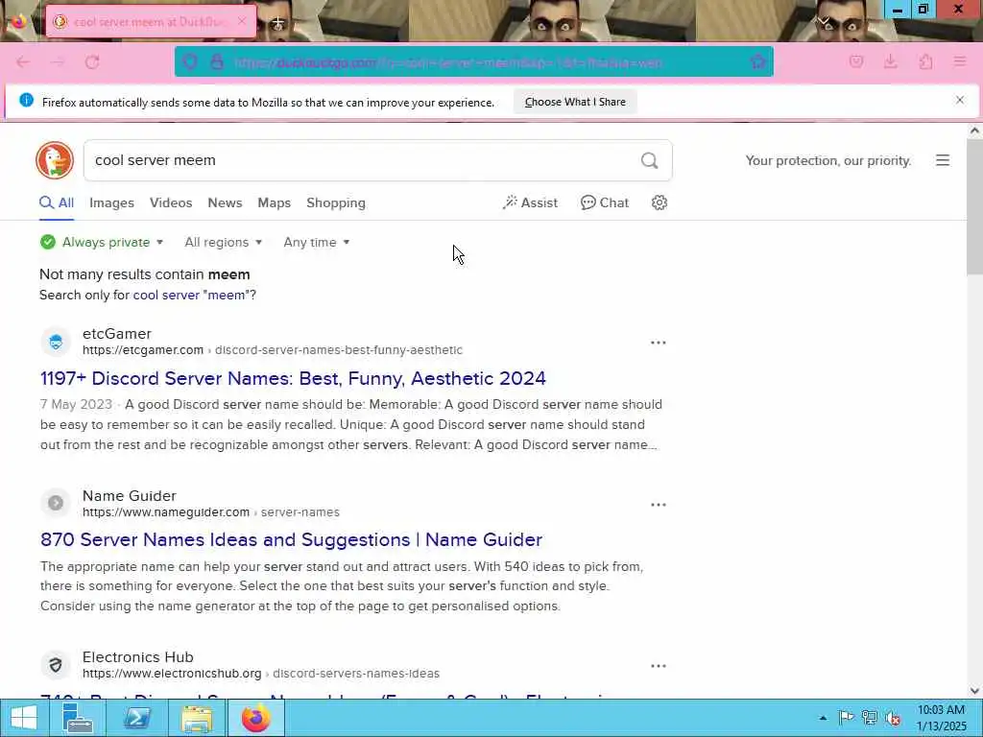This screenshot has height=737, width=983.
Task: Click the Name Guider site favicon
Action: coord(56,503)
